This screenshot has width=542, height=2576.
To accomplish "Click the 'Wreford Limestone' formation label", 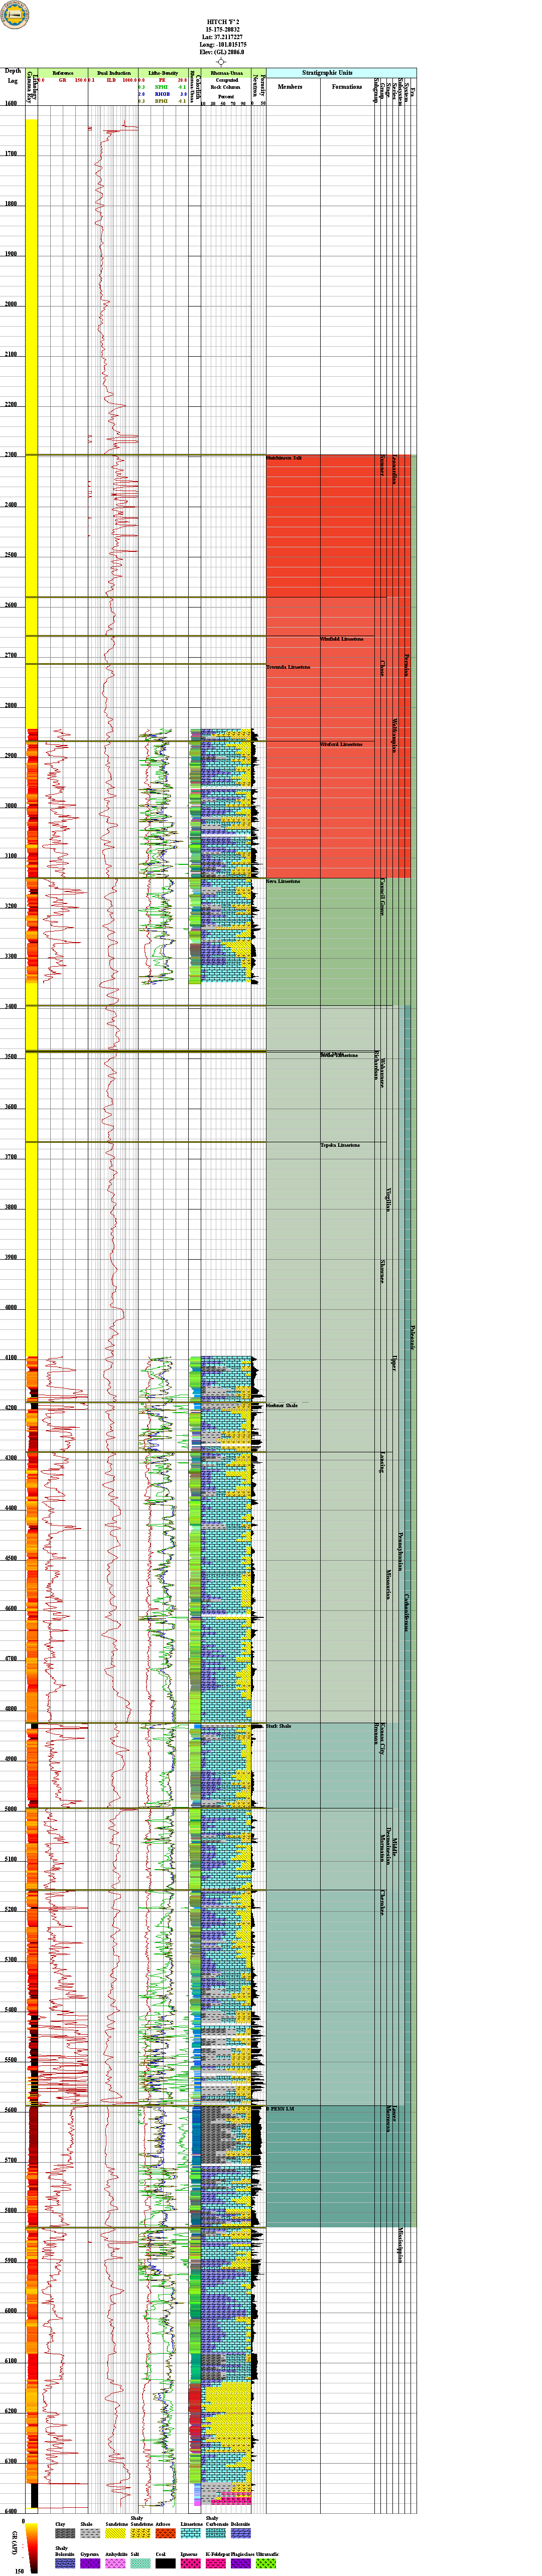I will pos(341,744).
